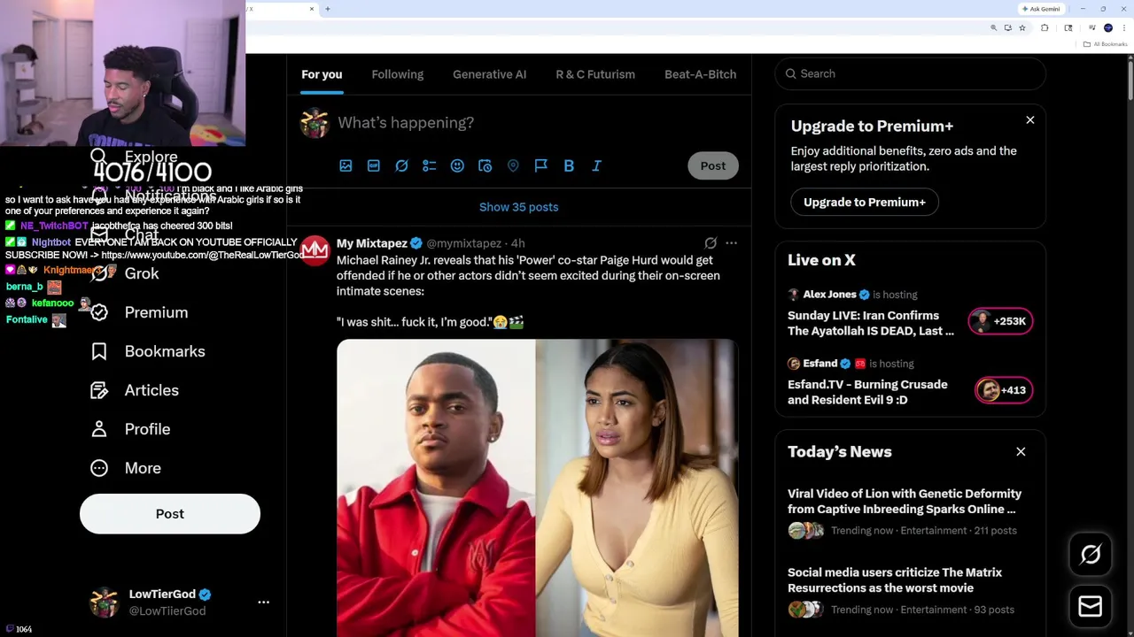Screen dimensions: 1134x637
Task: Open Paige Hurd photo in post
Action: coord(636,488)
